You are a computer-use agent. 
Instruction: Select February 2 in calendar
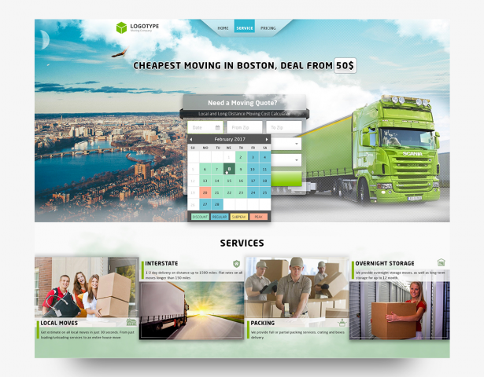[241, 157]
